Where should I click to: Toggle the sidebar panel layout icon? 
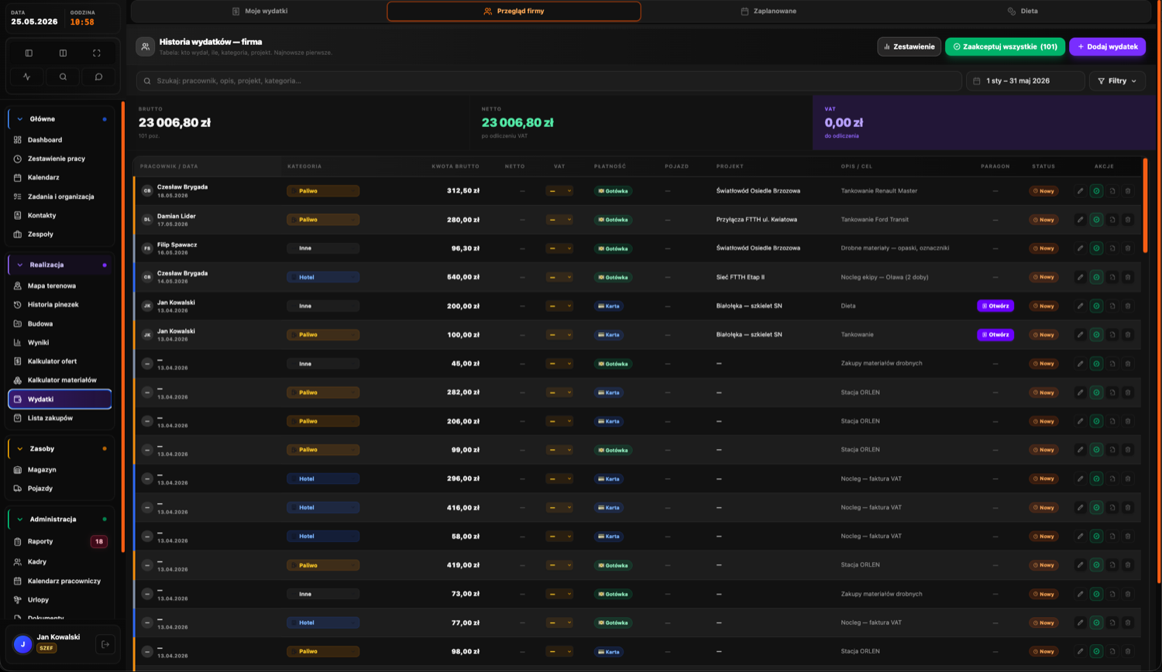(29, 53)
